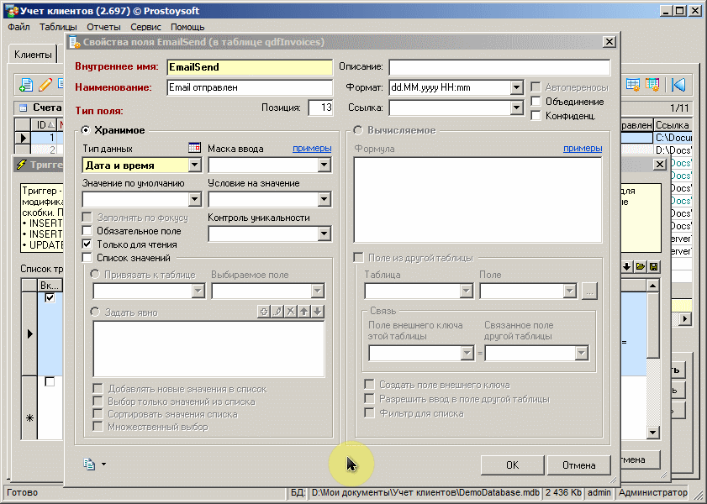
Task: Click the calendar icon beside Тип данных
Action: (195, 148)
